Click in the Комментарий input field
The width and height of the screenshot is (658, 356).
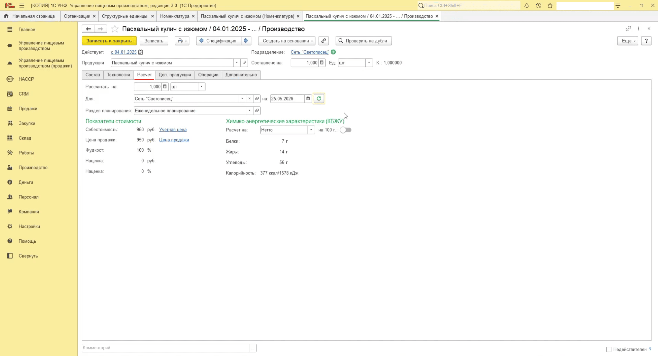pos(166,348)
